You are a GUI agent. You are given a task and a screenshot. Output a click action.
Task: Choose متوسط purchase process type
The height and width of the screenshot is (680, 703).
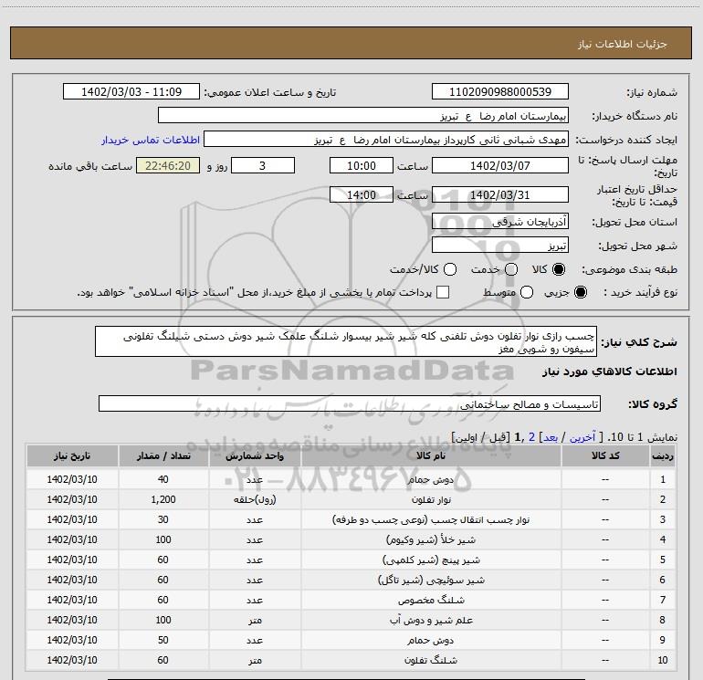click(x=527, y=292)
